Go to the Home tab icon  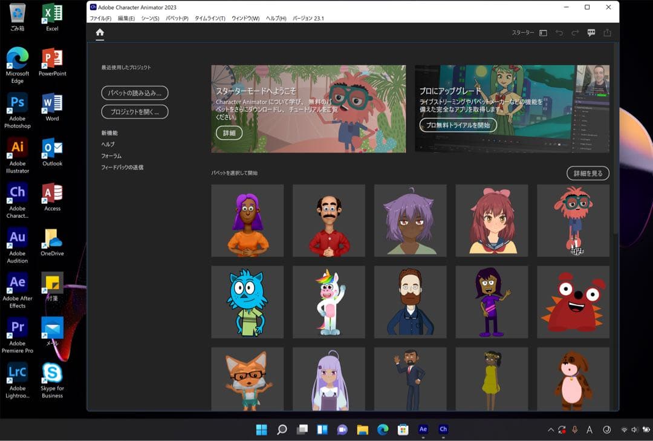tap(100, 33)
